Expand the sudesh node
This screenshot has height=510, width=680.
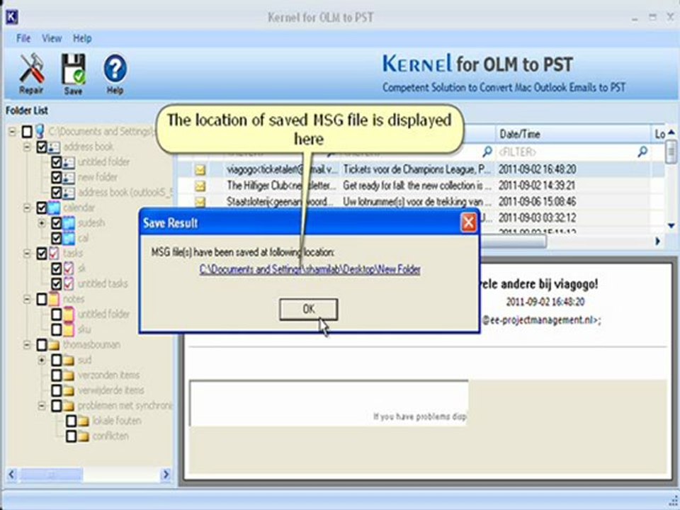point(42,223)
